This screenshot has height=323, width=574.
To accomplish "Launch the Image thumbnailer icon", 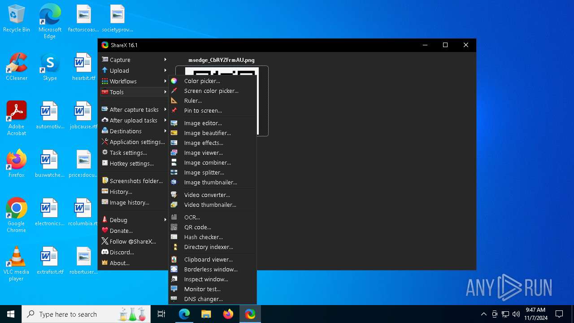I will pyautogui.click(x=174, y=182).
